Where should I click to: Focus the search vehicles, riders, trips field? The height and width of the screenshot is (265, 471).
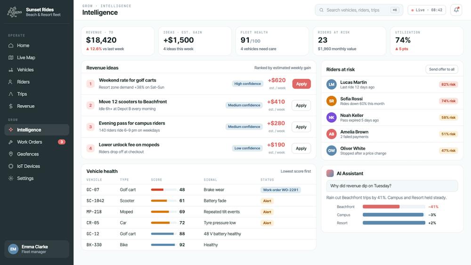(358, 10)
